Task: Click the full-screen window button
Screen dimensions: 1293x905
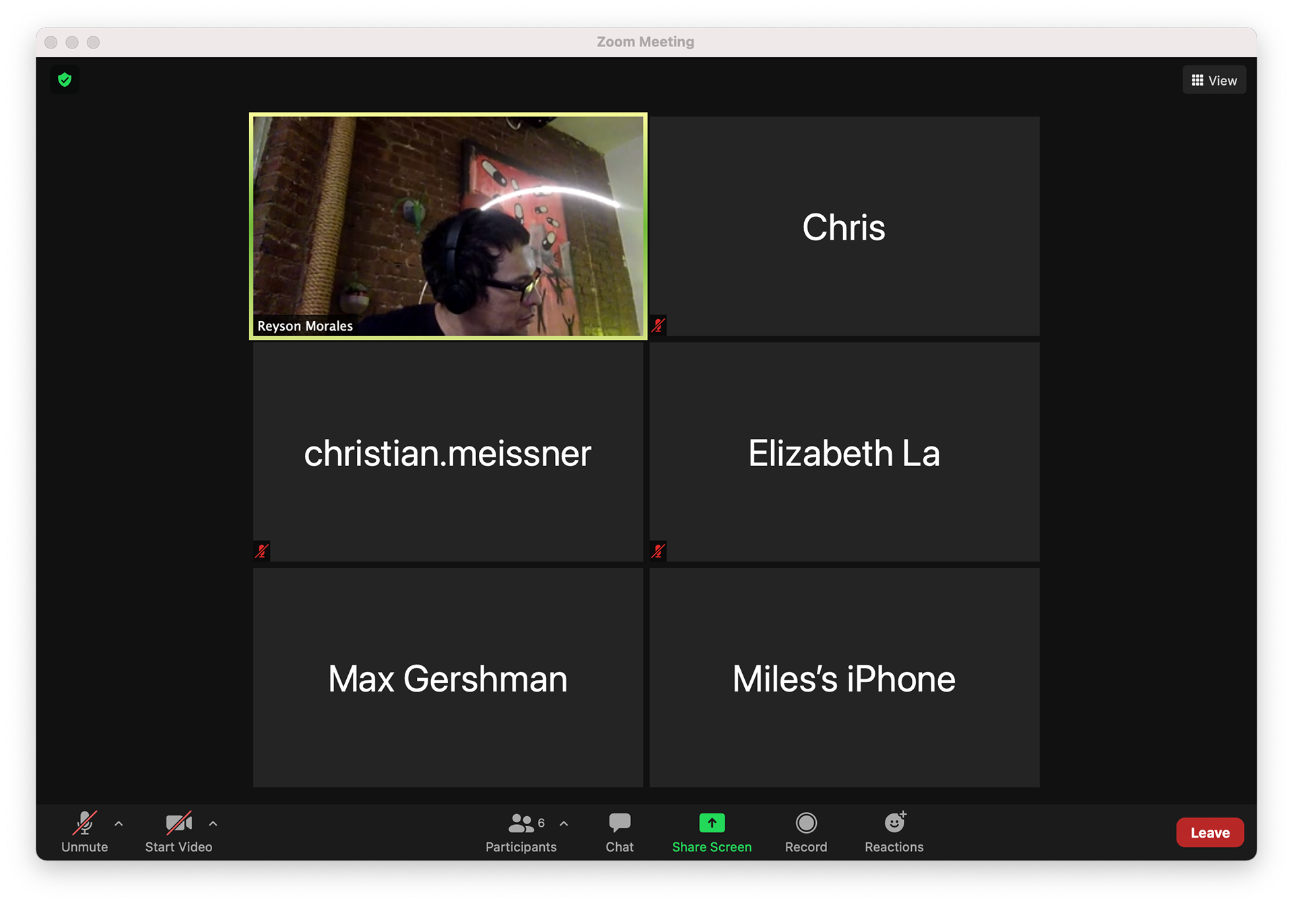Action: [94, 42]
